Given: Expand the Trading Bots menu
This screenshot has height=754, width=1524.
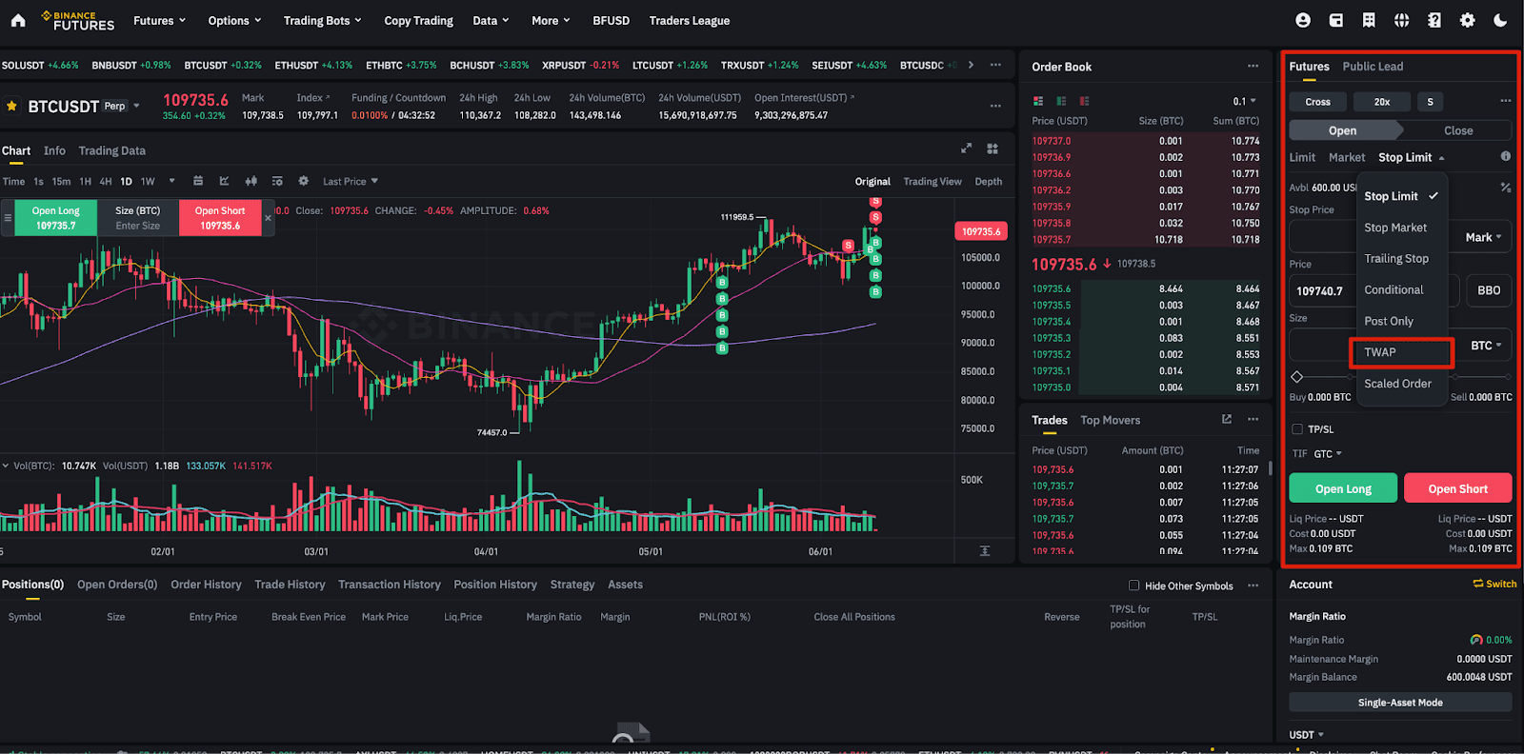Looking at the screenshot, I should [x=323, y=20].
